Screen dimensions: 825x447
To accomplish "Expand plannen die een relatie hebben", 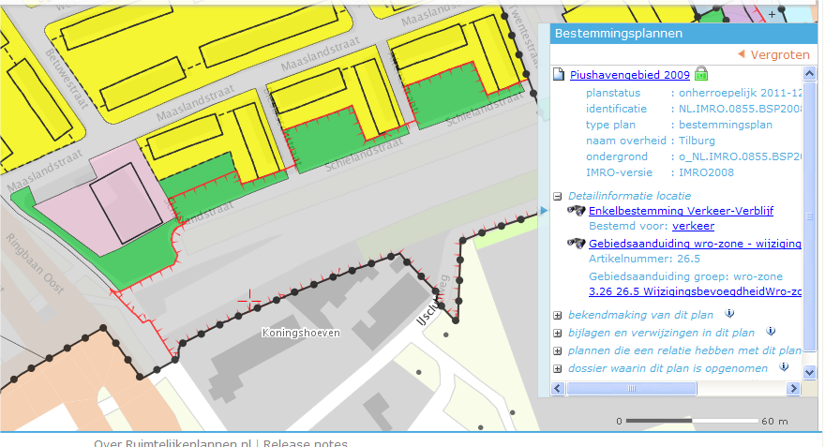I will point(557,351).
